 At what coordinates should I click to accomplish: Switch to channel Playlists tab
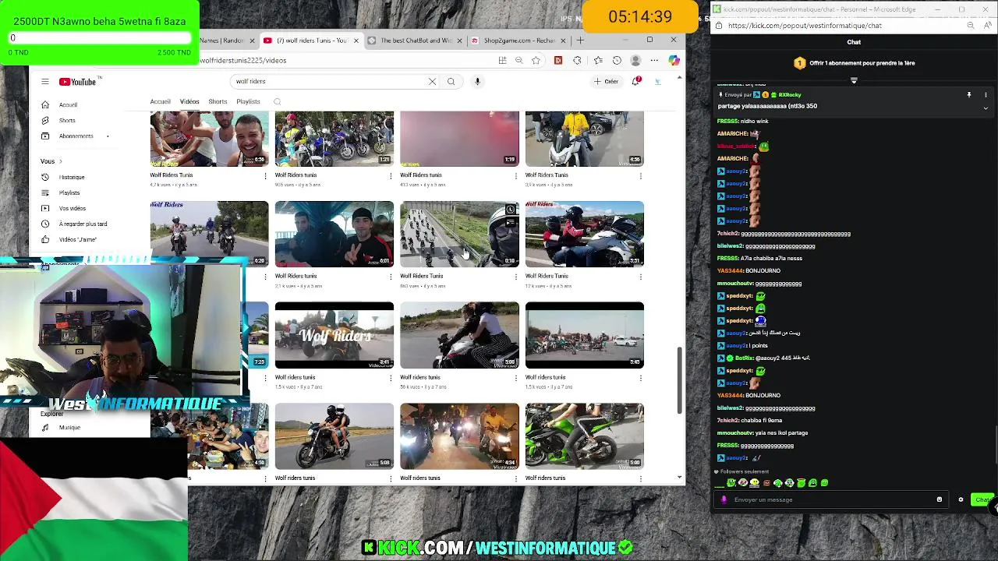click(248, 101)
